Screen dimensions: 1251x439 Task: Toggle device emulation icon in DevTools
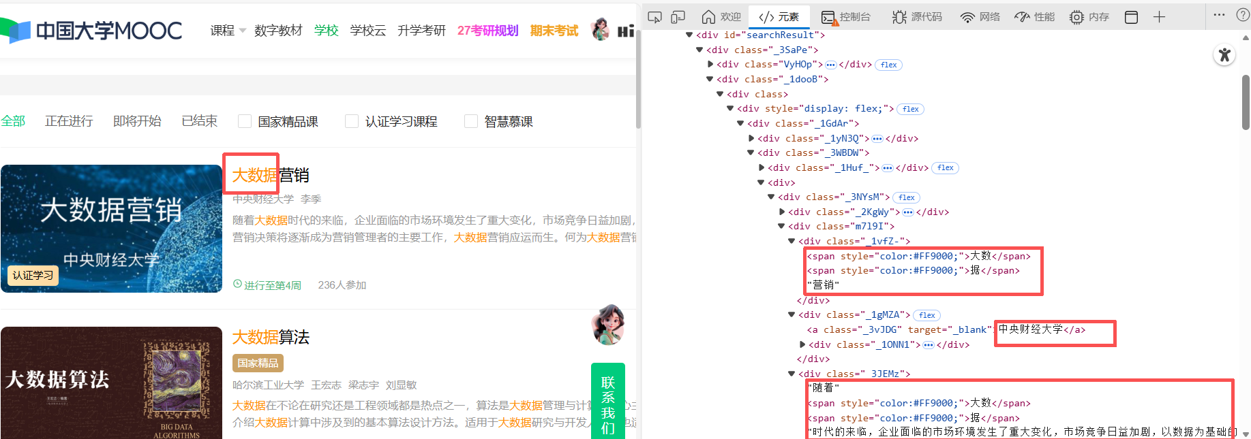point(678,17)
